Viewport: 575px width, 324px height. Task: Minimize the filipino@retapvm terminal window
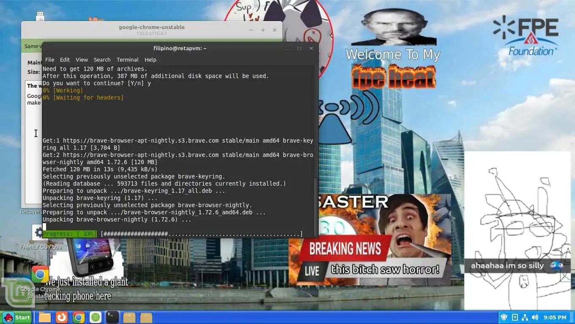point(287,48)
